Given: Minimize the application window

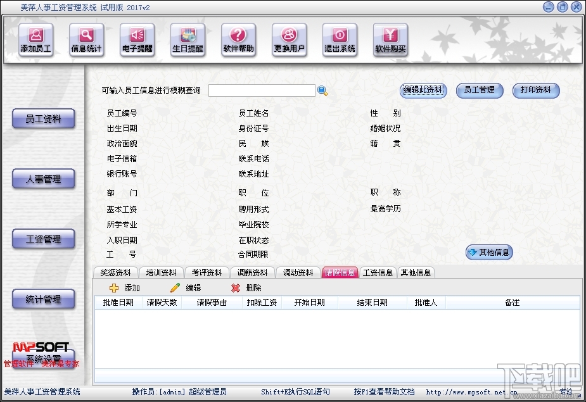Looking at the screenshot, I should coord(549,7).
